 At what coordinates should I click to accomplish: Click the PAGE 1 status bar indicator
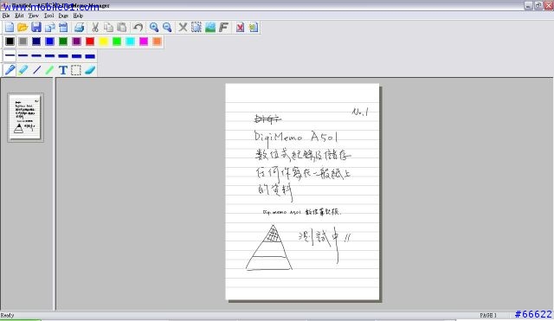point(488,315)
